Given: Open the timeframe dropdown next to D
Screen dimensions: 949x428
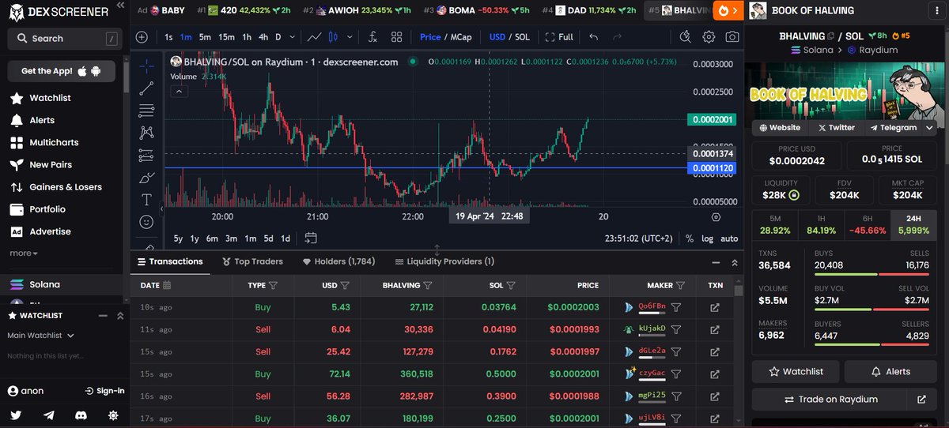Looking at the screenshot, I should (293, 37).
